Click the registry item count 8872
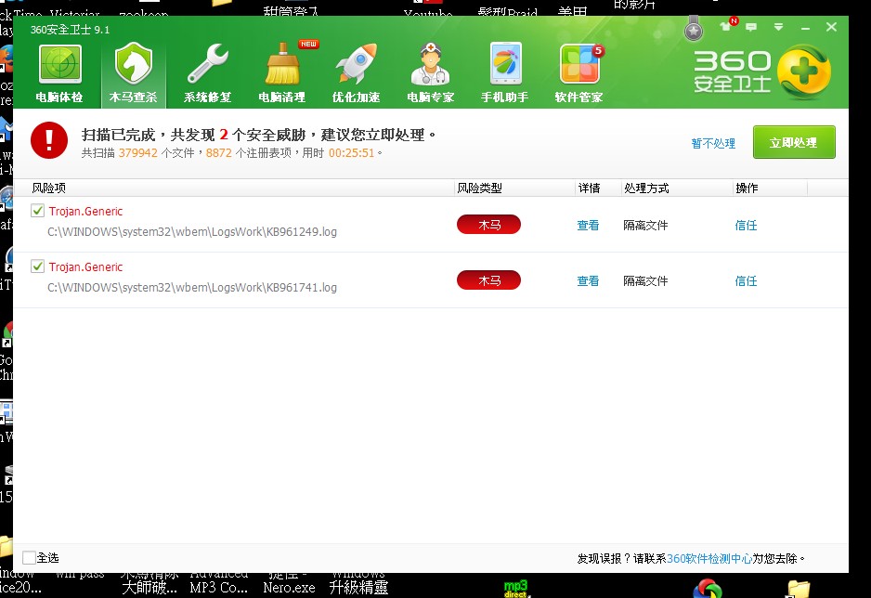Screen dimensions: 871x598 coord(219,152)
